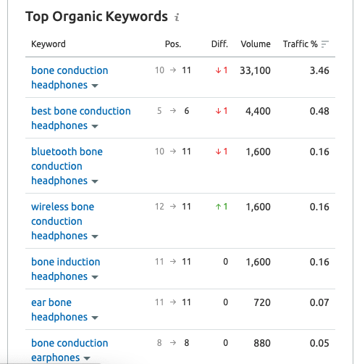Open the bone conduction headphones keyword link
Image resolution: width=357 pixels, height=364 pixels.
click(70, 78)
